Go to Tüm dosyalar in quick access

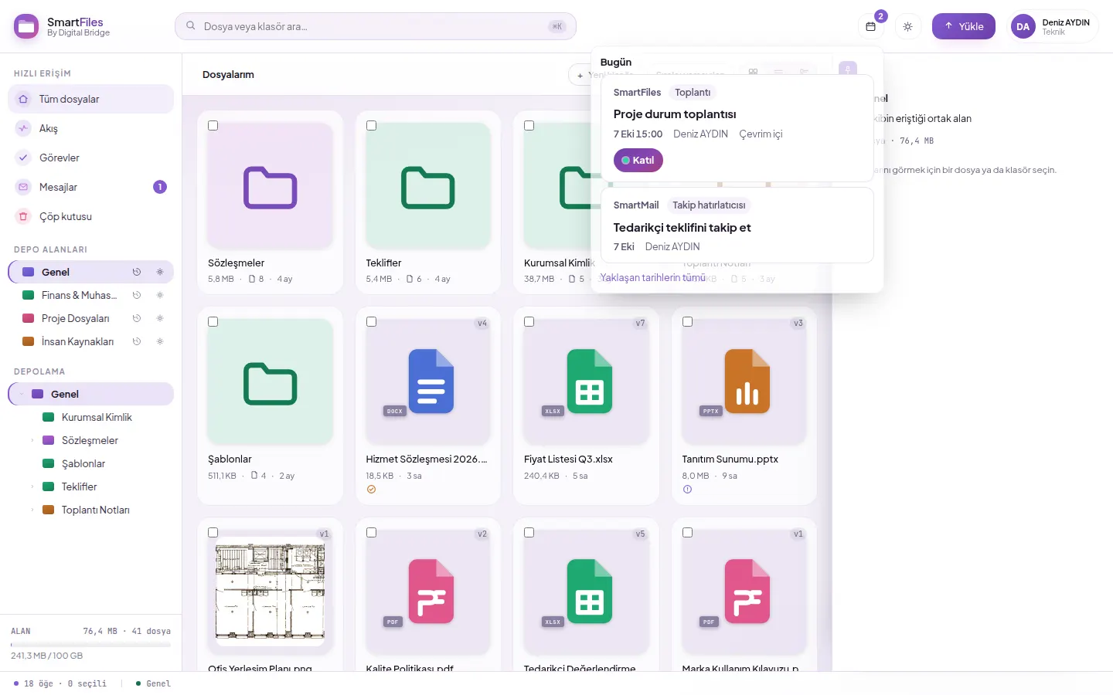(90, 99)
